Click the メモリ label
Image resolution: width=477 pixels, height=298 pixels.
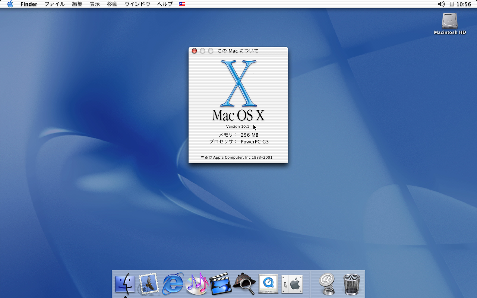click(228, 135)
